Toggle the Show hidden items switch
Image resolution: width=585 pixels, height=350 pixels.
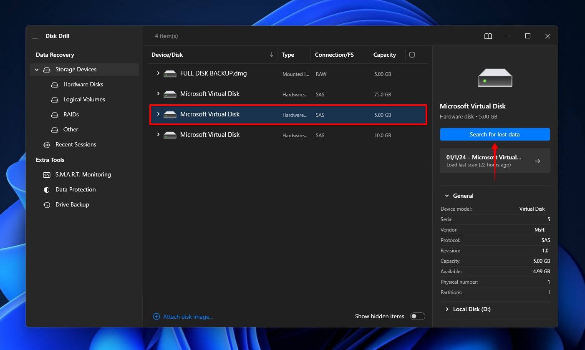(417, 316)
